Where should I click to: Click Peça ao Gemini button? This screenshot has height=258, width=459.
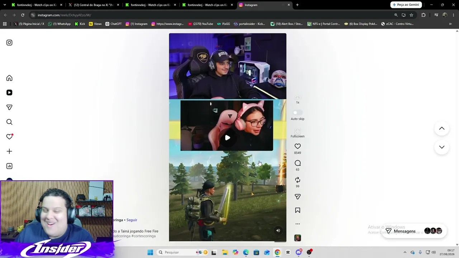tap(406, 5)
